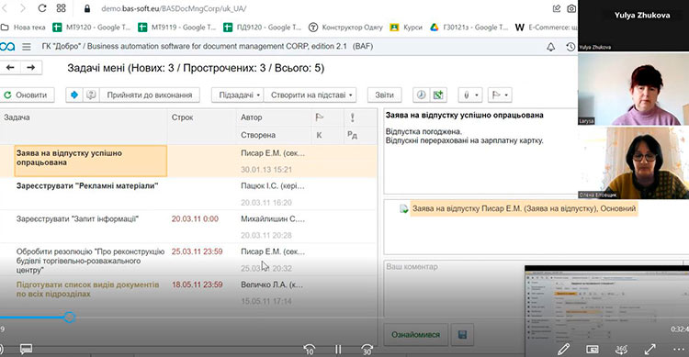Click the pencil annotate icon in player

click(564, 350)
